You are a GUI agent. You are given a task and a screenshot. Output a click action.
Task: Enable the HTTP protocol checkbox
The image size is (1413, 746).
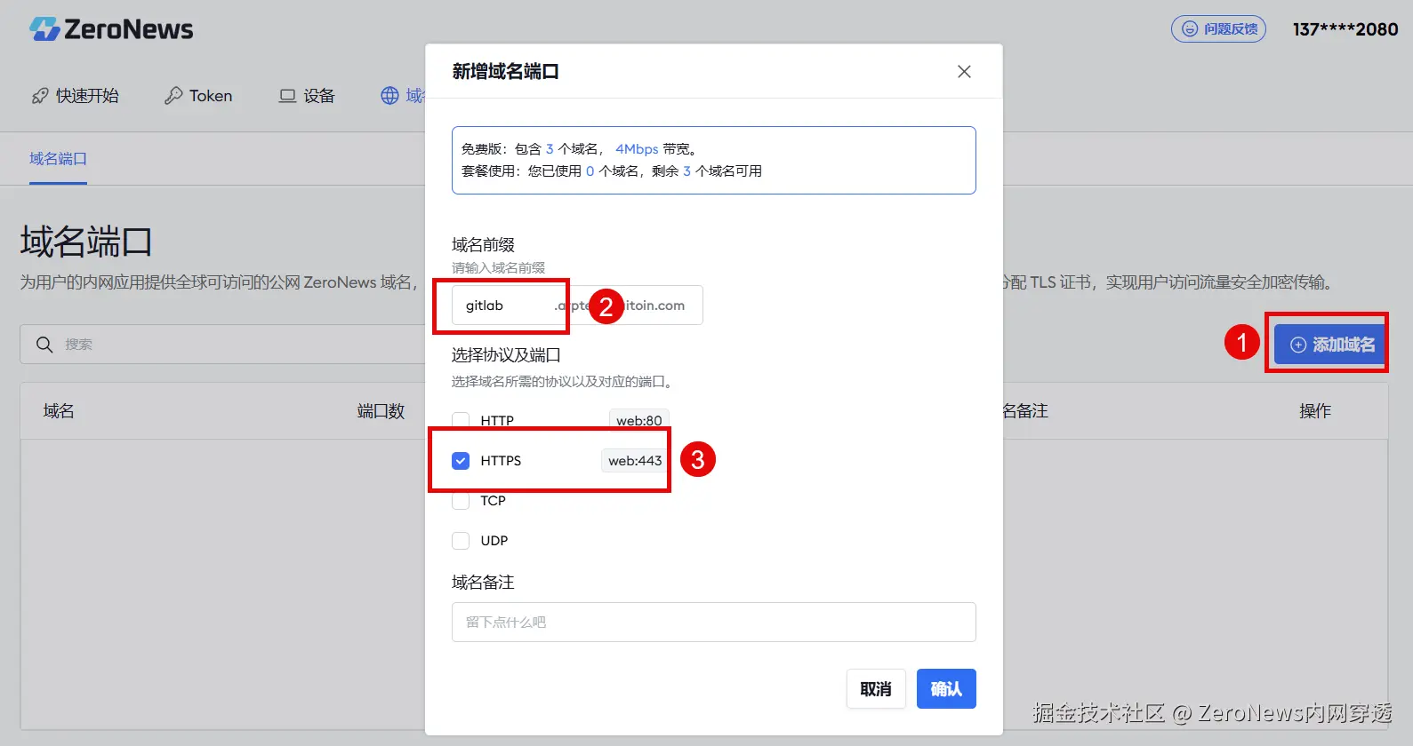coord(461,420)
